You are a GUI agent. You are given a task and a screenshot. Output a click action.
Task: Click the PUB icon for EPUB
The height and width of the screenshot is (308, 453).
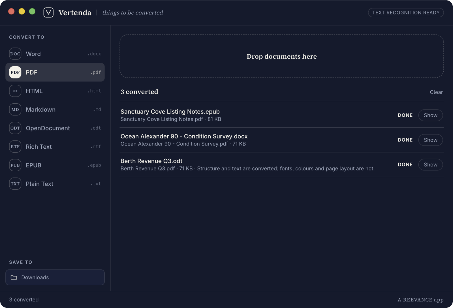(15, 165)
